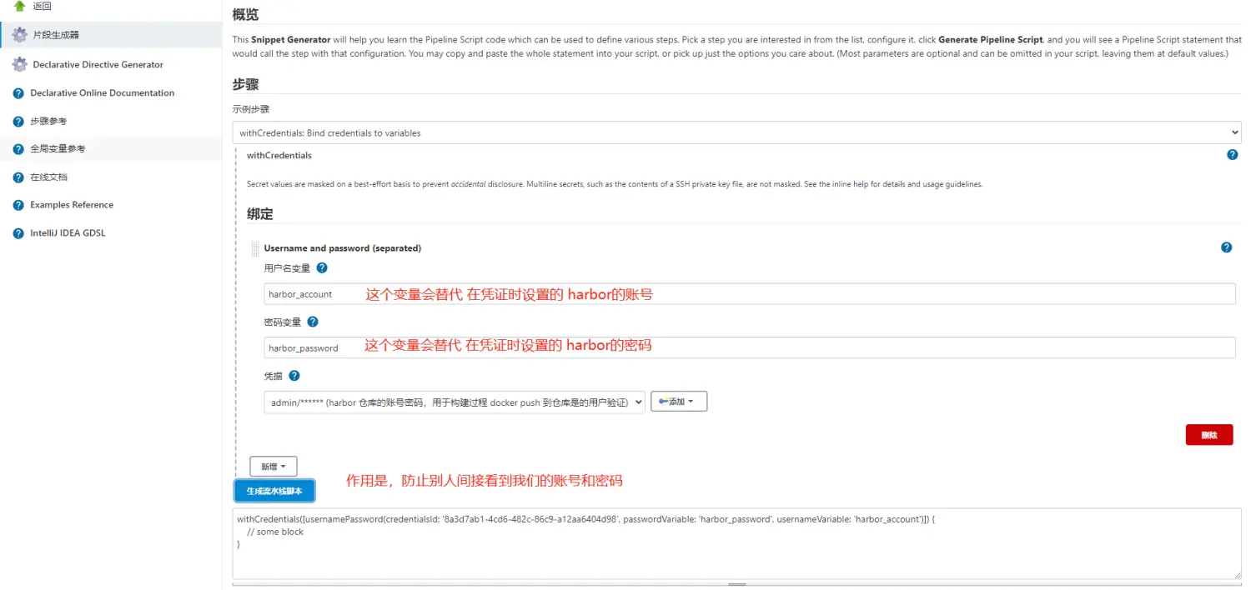Open the 示例步骤 withCredentials dropdown

pyautogui.click(x=736, y=132)
